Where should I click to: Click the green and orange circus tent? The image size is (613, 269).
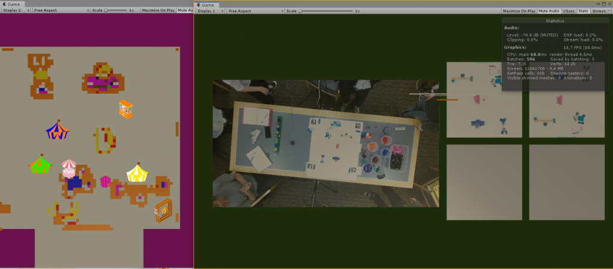pyautogui.click(x=40, y=164)
